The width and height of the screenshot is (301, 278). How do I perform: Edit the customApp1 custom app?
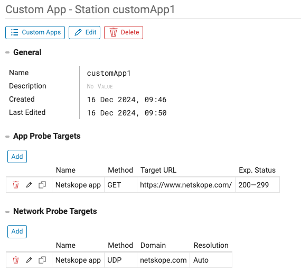click(x=84, y=32)
